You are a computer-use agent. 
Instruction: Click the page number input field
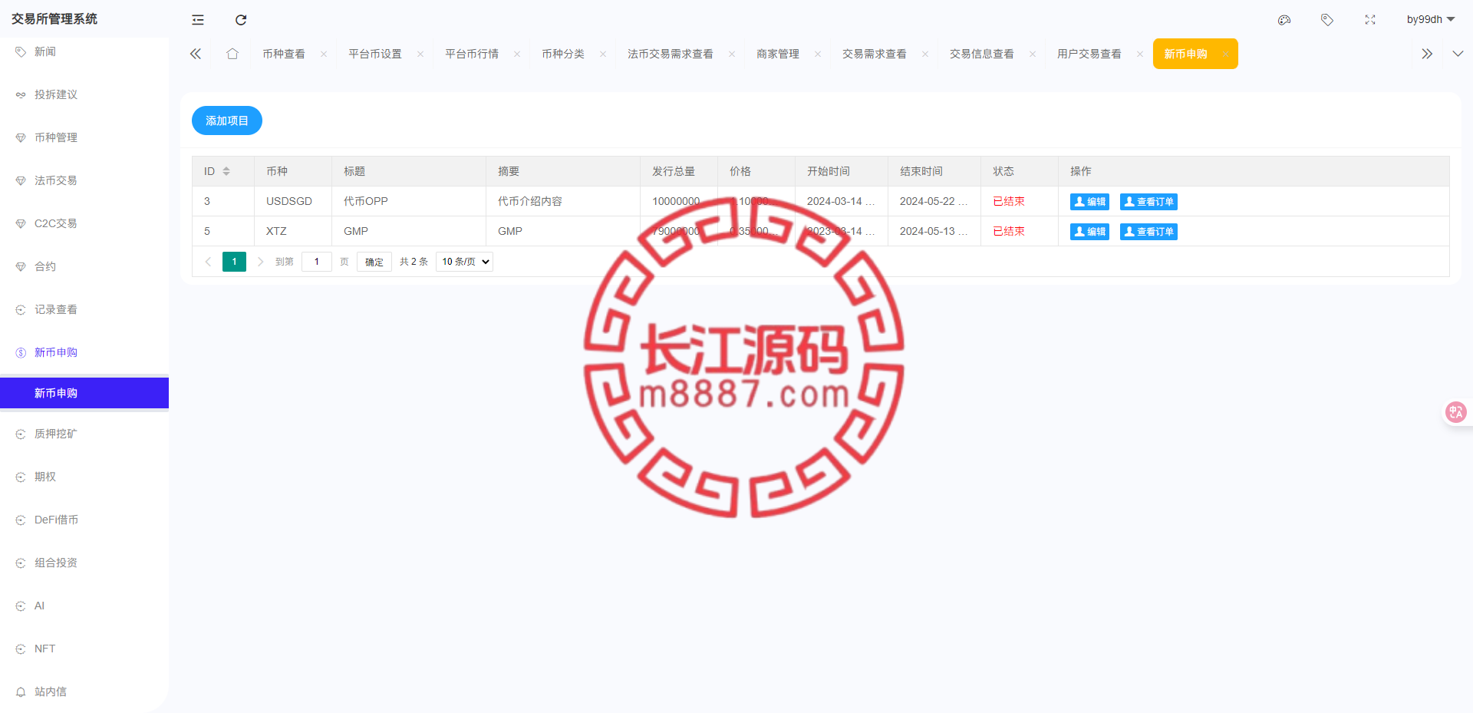tap(317, 262)
